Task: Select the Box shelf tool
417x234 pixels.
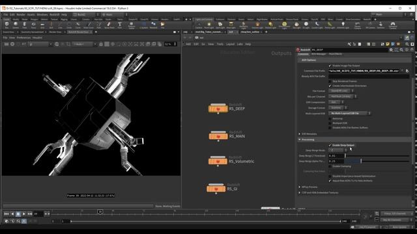Action: tap(7, 25)
